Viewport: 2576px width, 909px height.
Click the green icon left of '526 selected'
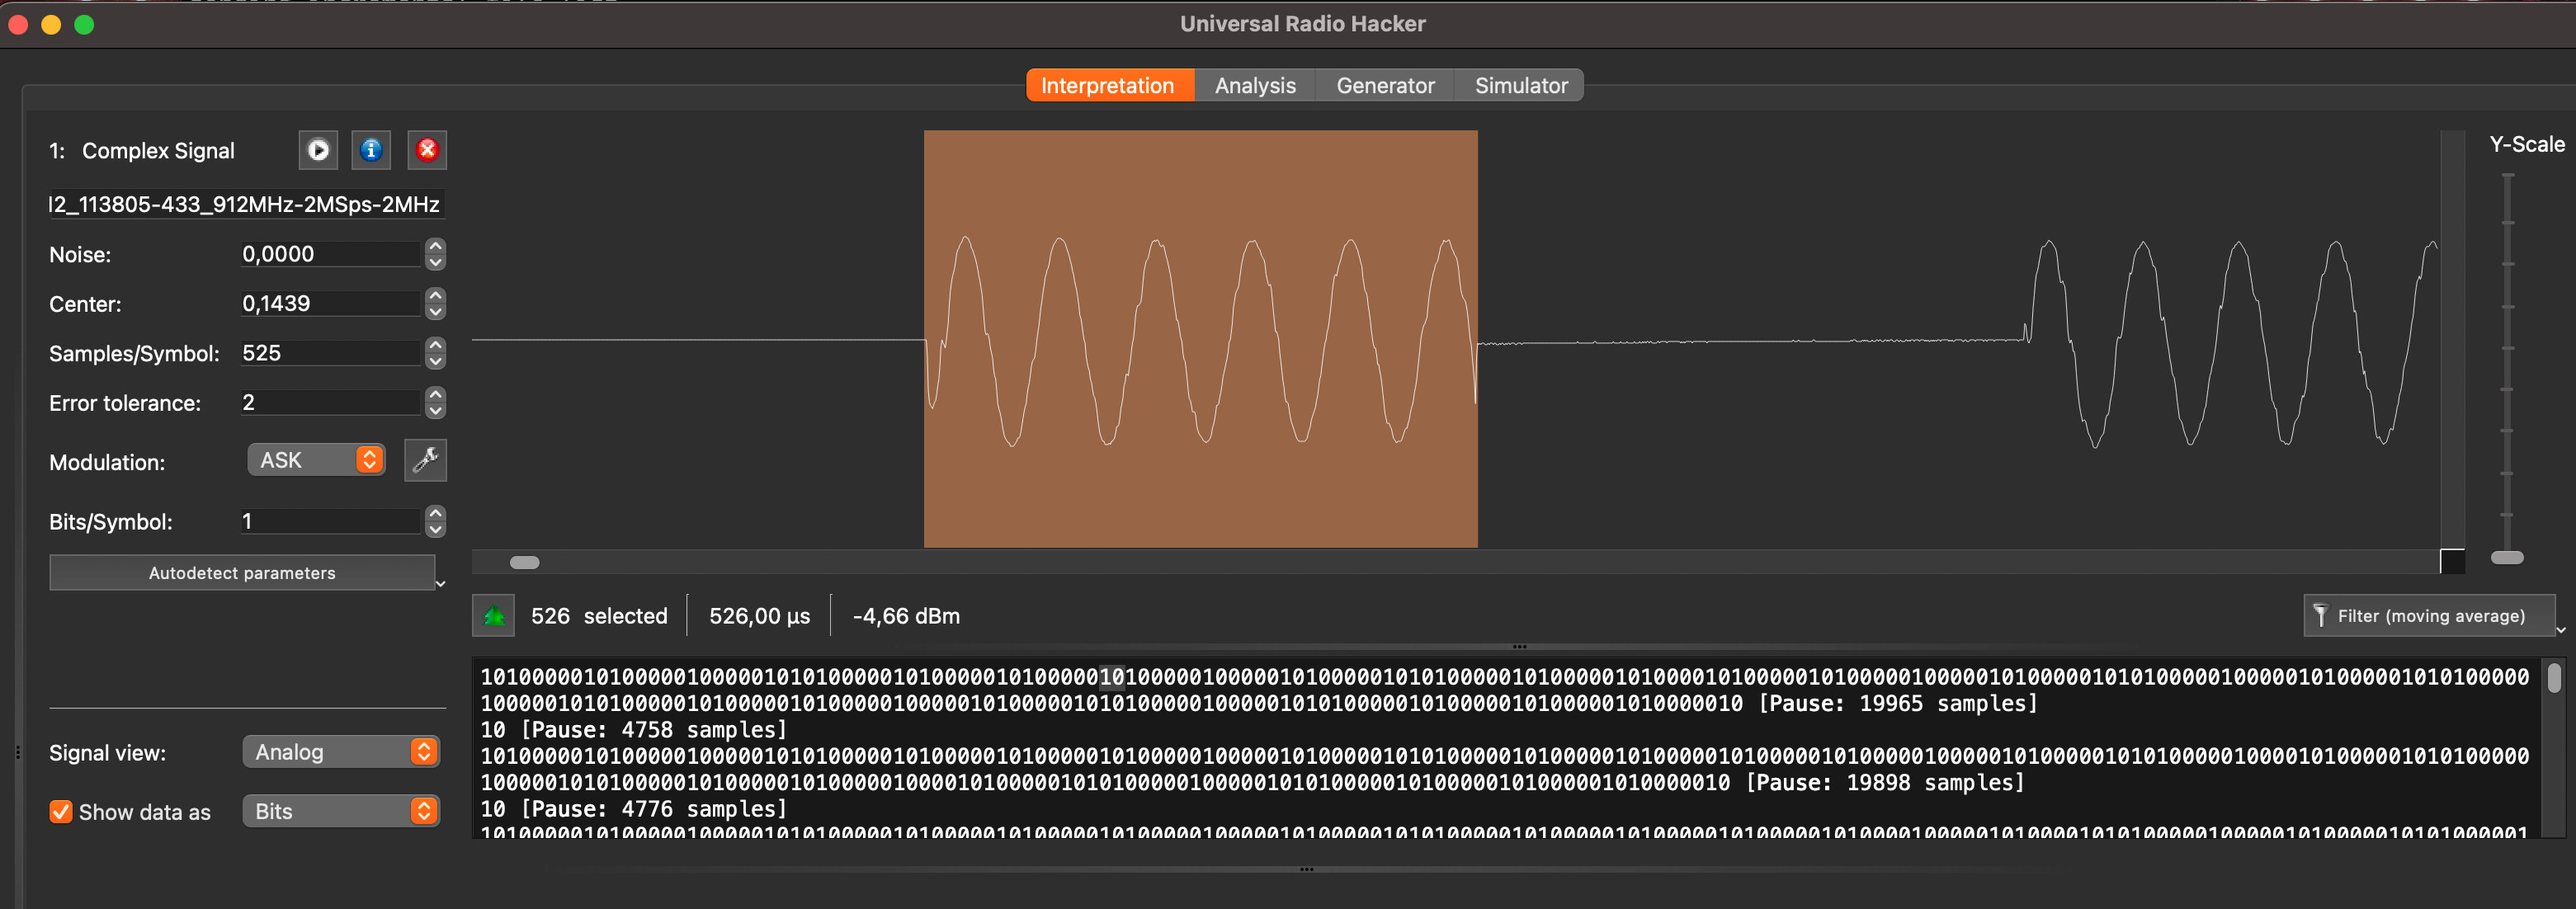pos(494,616)
